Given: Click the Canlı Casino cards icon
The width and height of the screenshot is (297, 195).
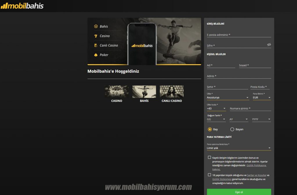Looking at the screenshot, I should [x=96, y=45].
